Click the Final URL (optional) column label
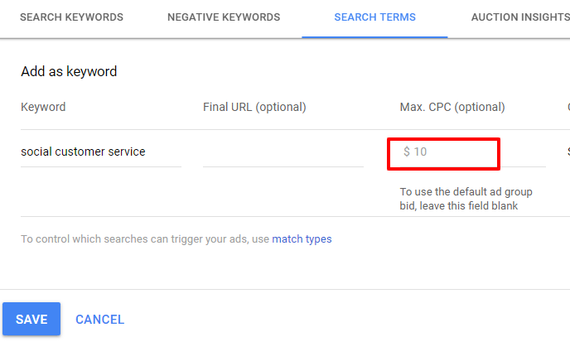 click(x=254, y=107)
